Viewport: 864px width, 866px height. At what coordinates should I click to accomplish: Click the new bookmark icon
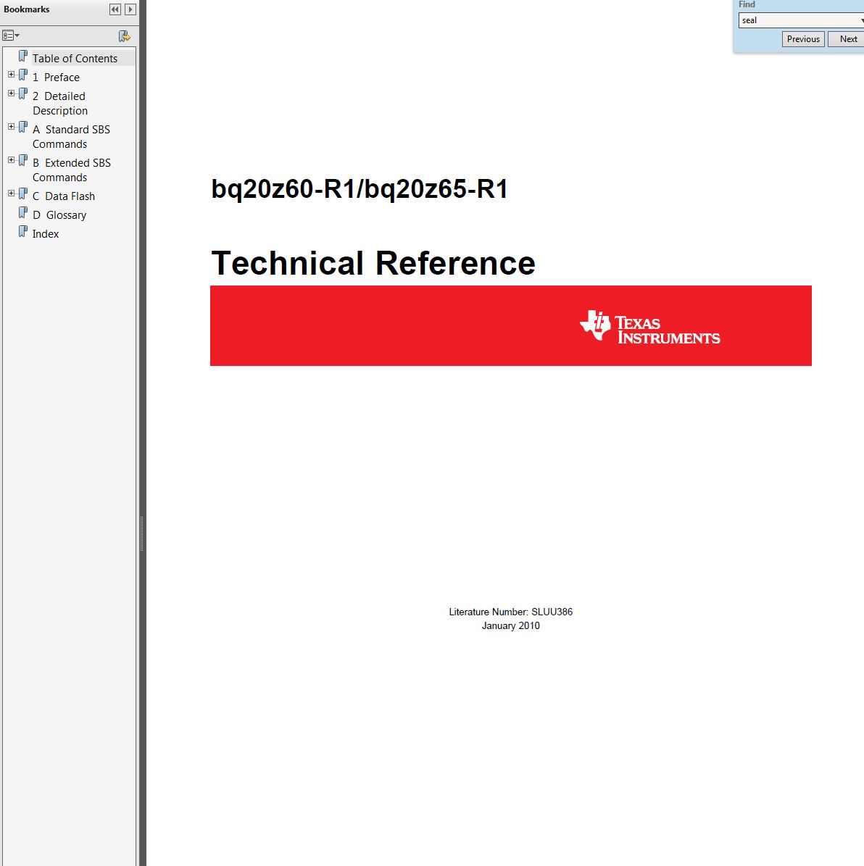(124, 36)
